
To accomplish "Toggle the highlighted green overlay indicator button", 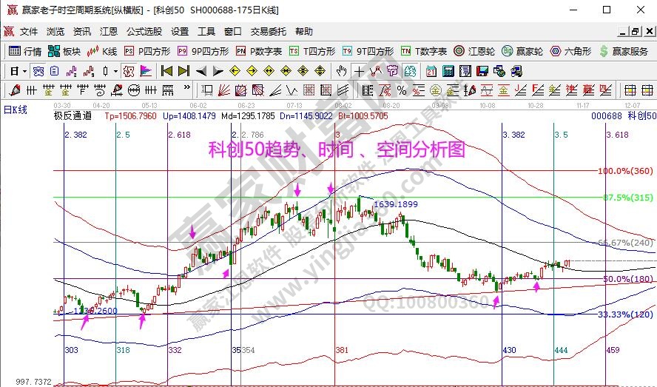I will pos(409,71).
